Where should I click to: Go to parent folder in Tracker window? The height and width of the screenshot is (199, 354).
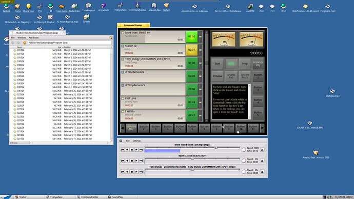point(25,43)
